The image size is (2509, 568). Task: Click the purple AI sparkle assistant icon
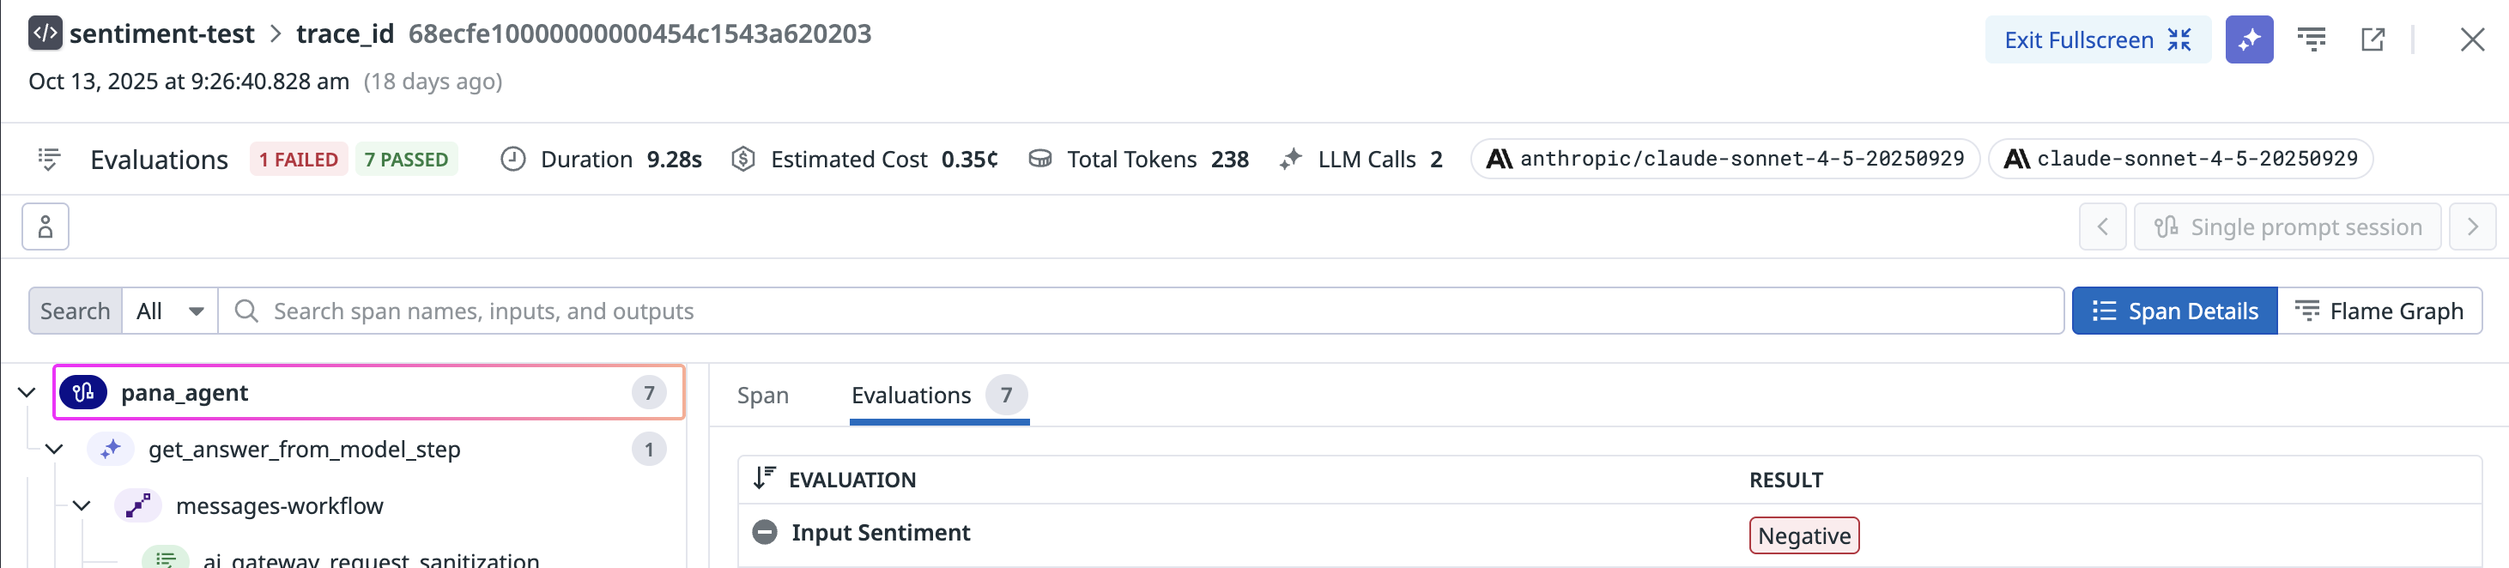pyautogui.click(x=2248, y=40)
